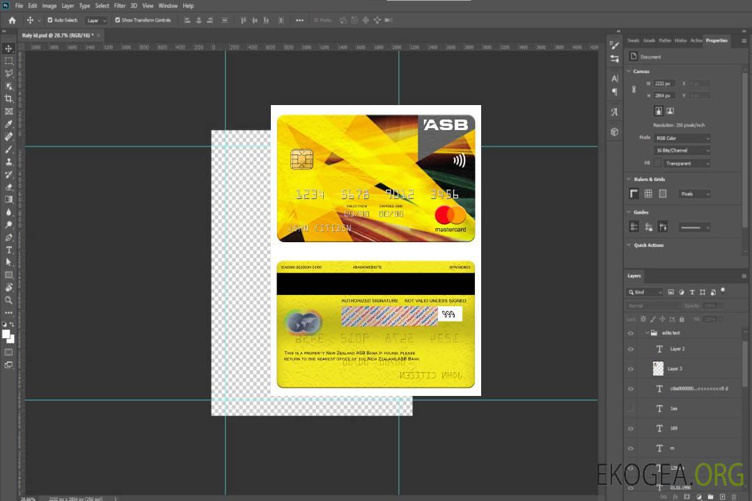Collapse the Rulers & Grids section

coord(629,180)
